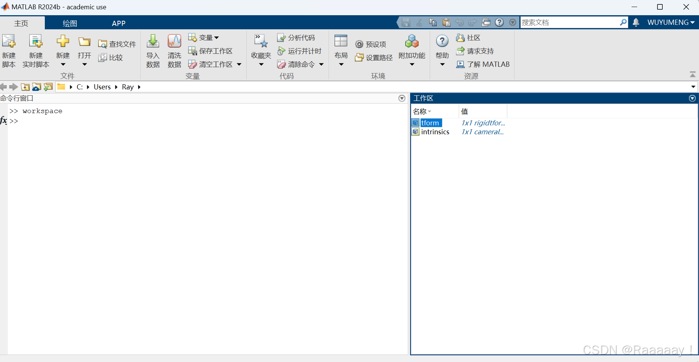The width and height of the screenshot is (699, 362).
Task: Click Run and Time (运行并计时)
Action: click(299, 51)
